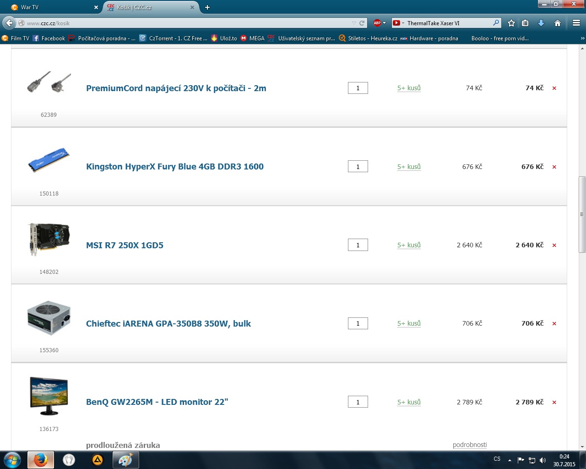Open the Ulož.to bookmark
Screen dimensions: 586x469
coord(224,38)
